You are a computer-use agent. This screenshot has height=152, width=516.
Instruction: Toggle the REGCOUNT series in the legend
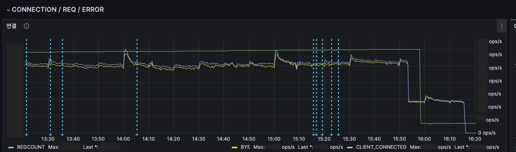(x=31, y=147)
